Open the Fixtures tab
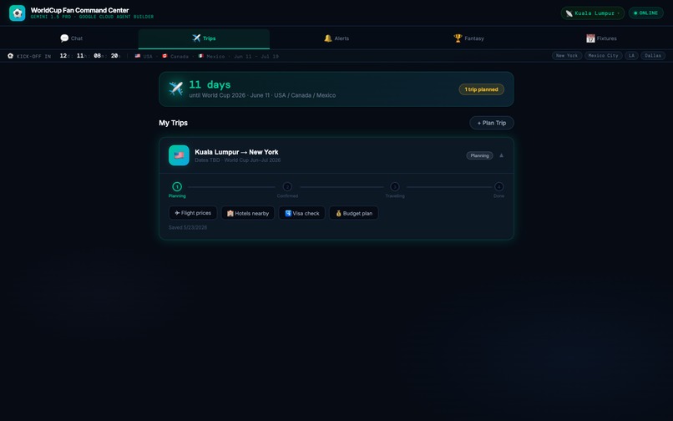 click(601, 38)
